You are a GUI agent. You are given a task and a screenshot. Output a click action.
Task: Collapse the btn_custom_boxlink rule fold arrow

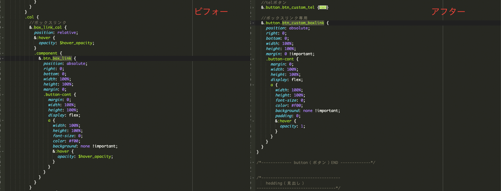pyautogui.click(x=253, y=23)
